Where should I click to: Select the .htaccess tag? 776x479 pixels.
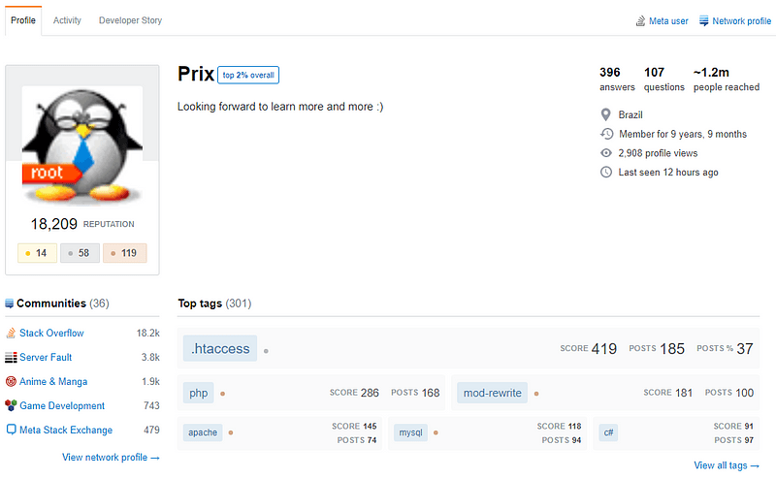pyautogui.click(x=220, y=348)
